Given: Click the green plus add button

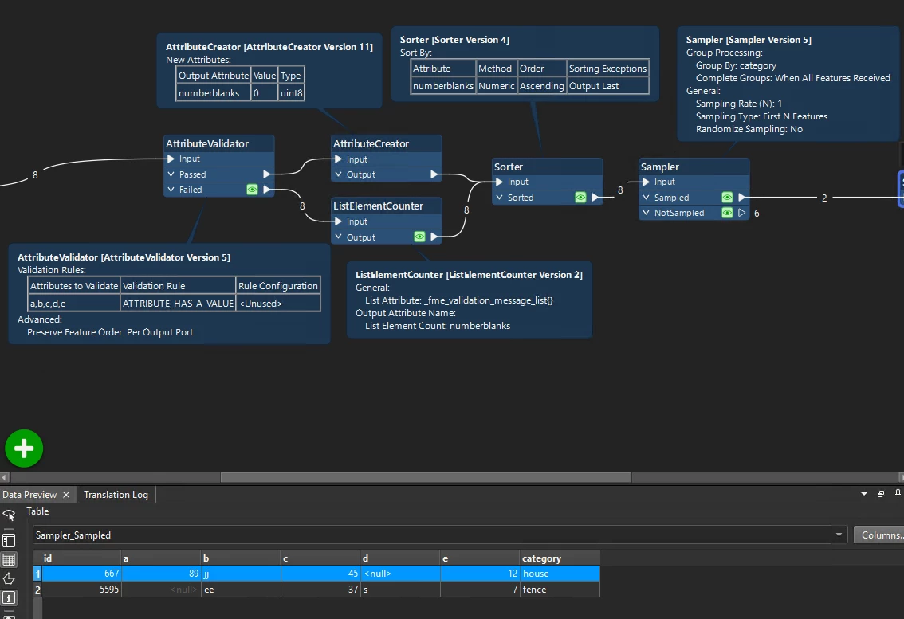Looking at the screenshot, I should point(24,449).
